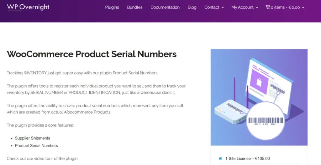Open the Plugins menu item
Image resolution: width=321 pixels, height=165 pixels.
point(112,7)
